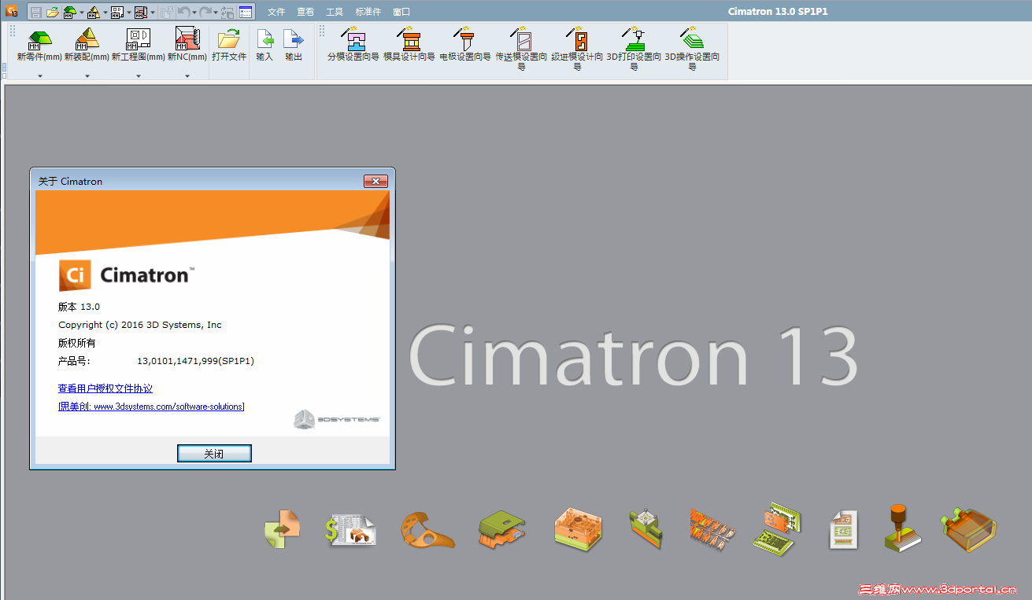Expand the dropdown arrow under 新装配(mm)
The width and height of the screenshot is (1032, 600).
(87, 76)
